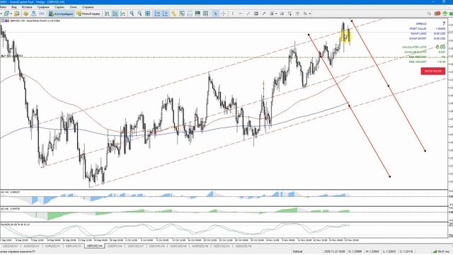Screen dimensions: 453x255
Task: Click the New Order (Новый ордер) button
Action: [88, 13]
